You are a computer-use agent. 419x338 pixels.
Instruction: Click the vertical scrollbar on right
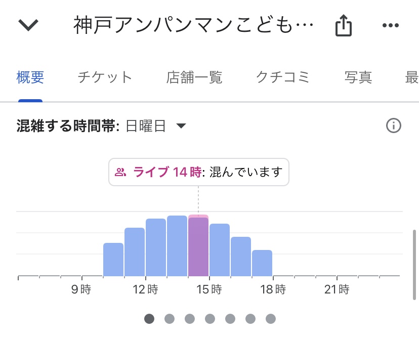[414, 265]
